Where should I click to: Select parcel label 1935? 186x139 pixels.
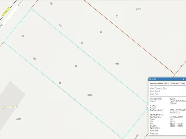117,64
